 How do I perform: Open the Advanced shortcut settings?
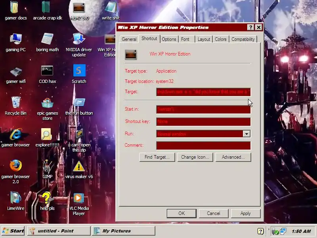[x=233, y=157]
